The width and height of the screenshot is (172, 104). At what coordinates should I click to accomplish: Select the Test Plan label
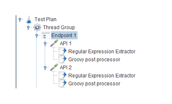(45, 19)
